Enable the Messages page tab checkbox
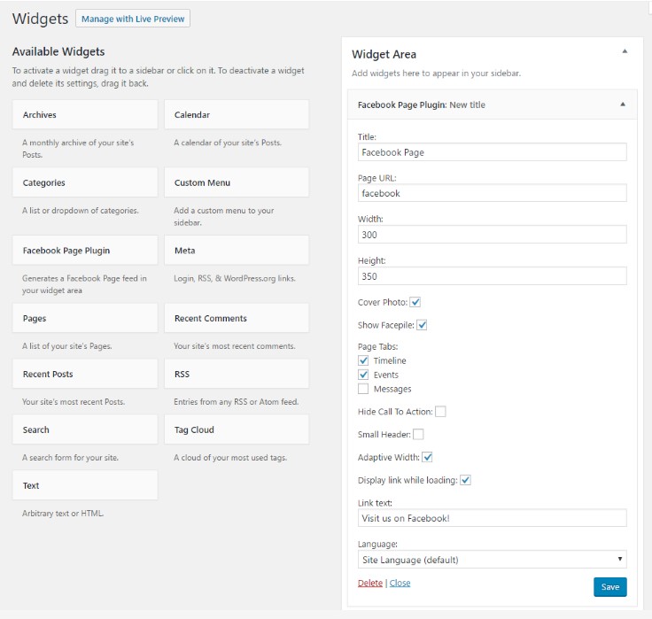Screen dimensions: 652x619 (x=363, y=389)
